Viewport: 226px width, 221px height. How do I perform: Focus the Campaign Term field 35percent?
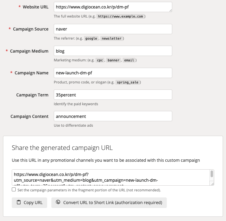[113, 95]
